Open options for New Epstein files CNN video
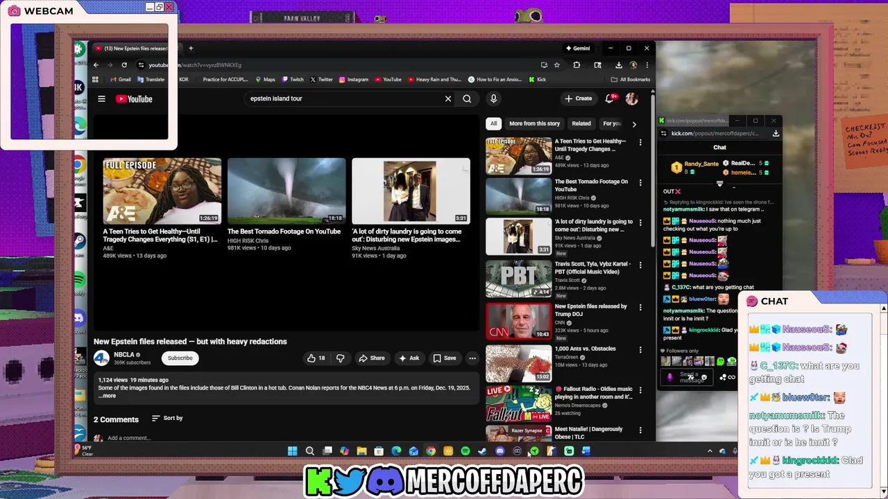Viewport: 888px width, 499px height. (640, 308)
